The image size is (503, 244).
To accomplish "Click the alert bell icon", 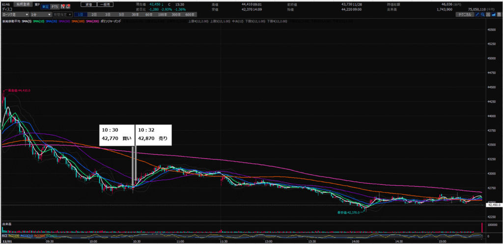I will (x=68, y=7).
